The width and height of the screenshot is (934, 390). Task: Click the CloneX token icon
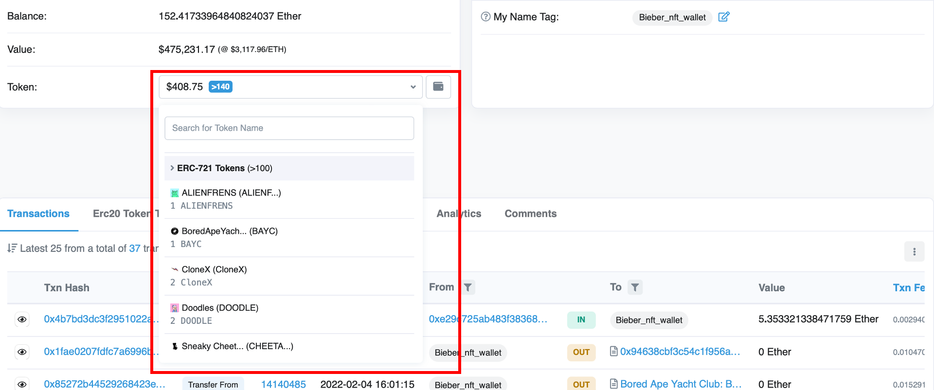pyautogui.click(x=175, y=269)
